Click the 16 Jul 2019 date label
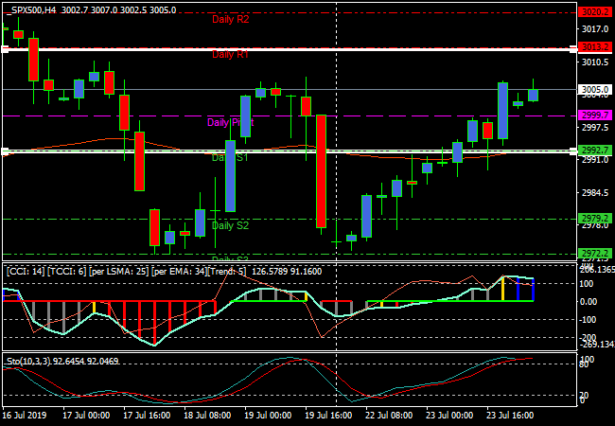Viewport: 615px width, 426px height. [x=25, y=416]
